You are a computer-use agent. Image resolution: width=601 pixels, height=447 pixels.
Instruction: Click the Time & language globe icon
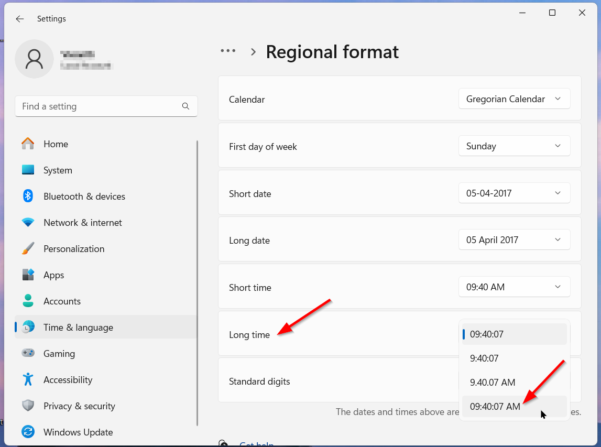(x=28, y=327)
